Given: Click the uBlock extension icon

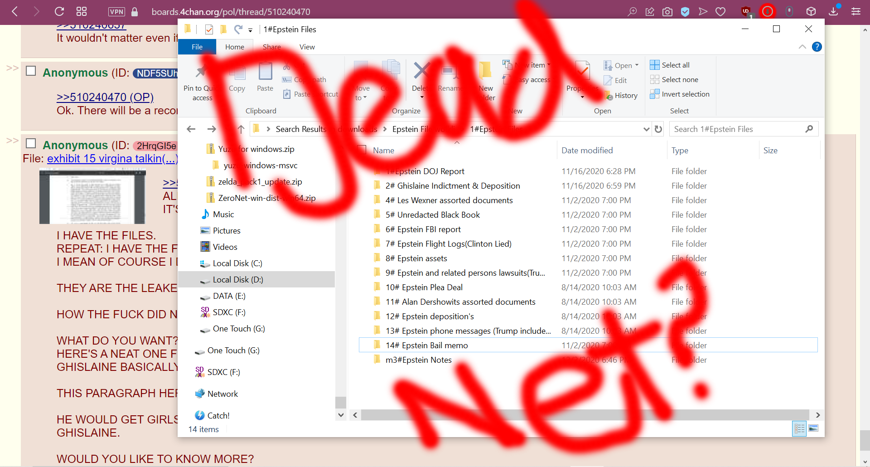Looking at the screenshot, I should [x=745, y=12].
